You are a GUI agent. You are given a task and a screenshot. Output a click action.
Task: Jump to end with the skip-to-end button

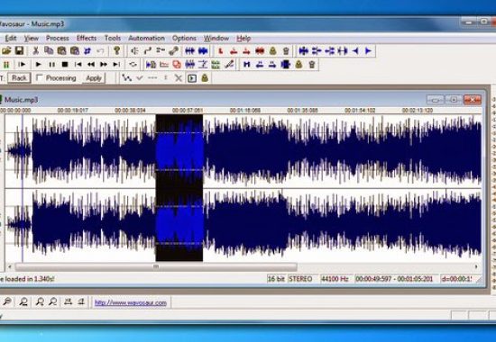point(116,65)
